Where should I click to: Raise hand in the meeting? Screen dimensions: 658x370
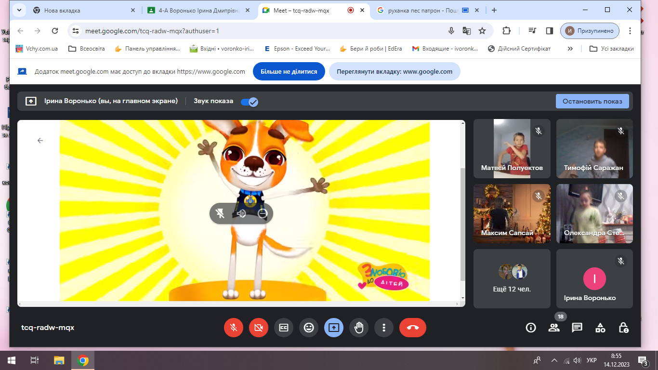pos(359,328)
